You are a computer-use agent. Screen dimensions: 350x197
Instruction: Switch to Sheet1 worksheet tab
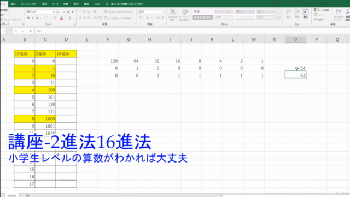pos(12,195)
